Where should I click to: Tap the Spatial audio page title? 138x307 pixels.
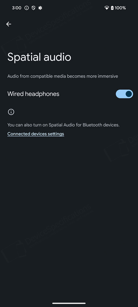tap(39, 57)
